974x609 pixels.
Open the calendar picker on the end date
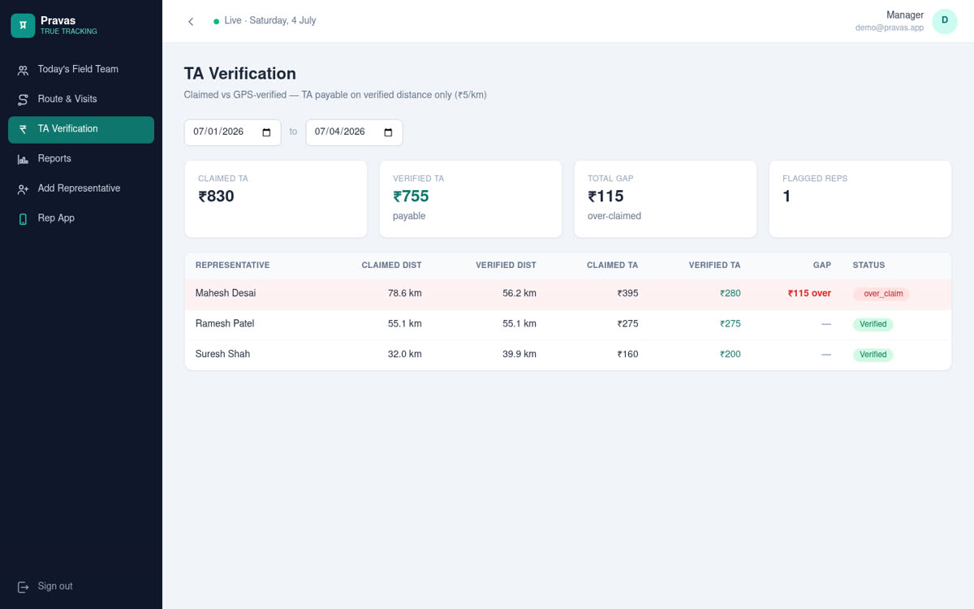tap(388, 132)
